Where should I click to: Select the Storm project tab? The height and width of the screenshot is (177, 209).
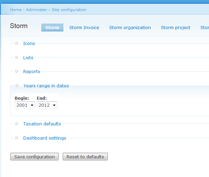click(x=175, y=28)
